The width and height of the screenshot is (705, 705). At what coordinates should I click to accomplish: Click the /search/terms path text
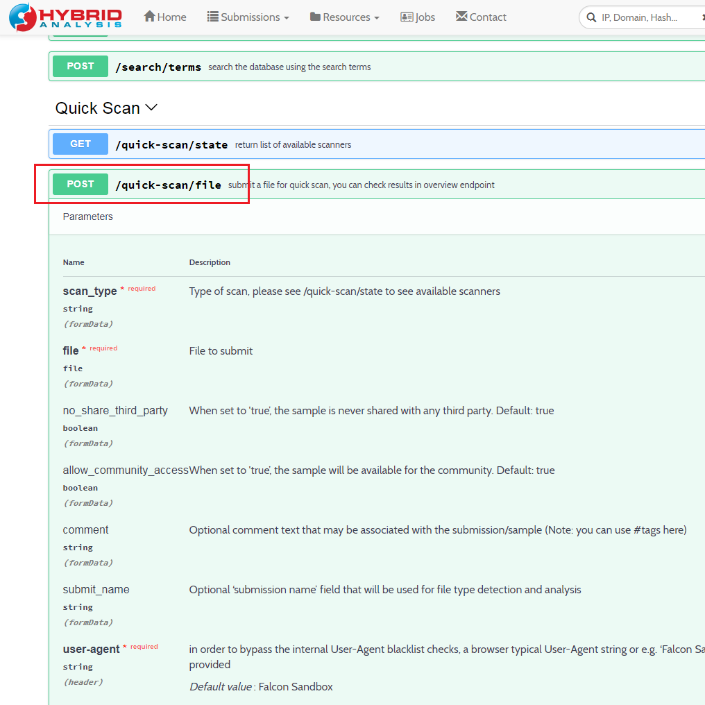click(158, 67)
